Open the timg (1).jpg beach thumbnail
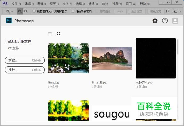The height and width of the screenshot is (126, 184). (112, 58)
